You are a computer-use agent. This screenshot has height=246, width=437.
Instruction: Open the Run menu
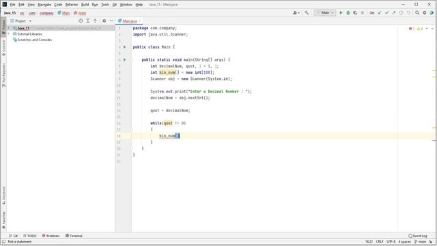click(x=95, y=5)
